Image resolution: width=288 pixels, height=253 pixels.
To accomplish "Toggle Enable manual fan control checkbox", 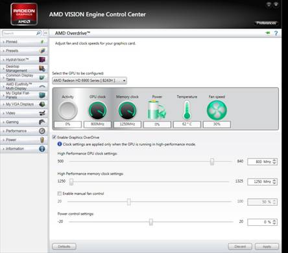I will (x=60, y=193).
